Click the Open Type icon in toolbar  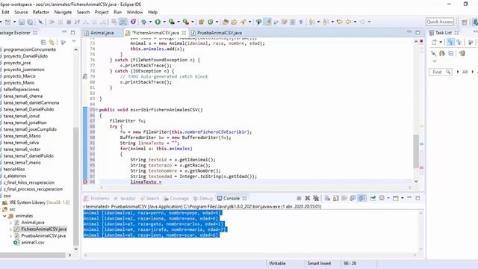coord(226,22)
